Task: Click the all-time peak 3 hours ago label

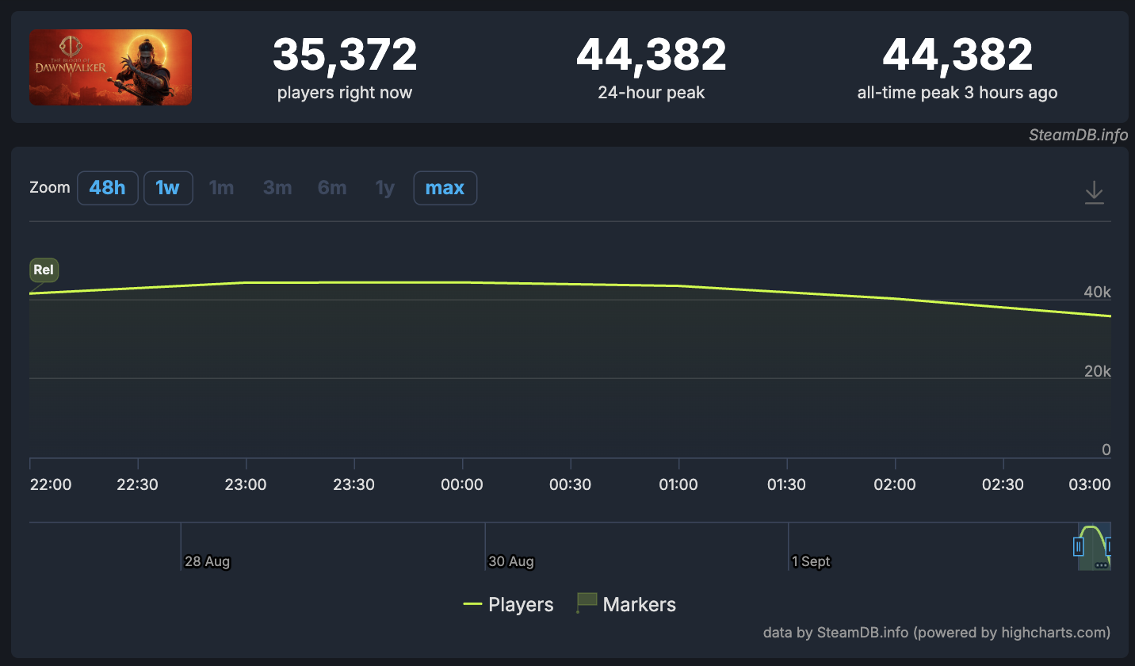Action: click(x=957, y=93)
